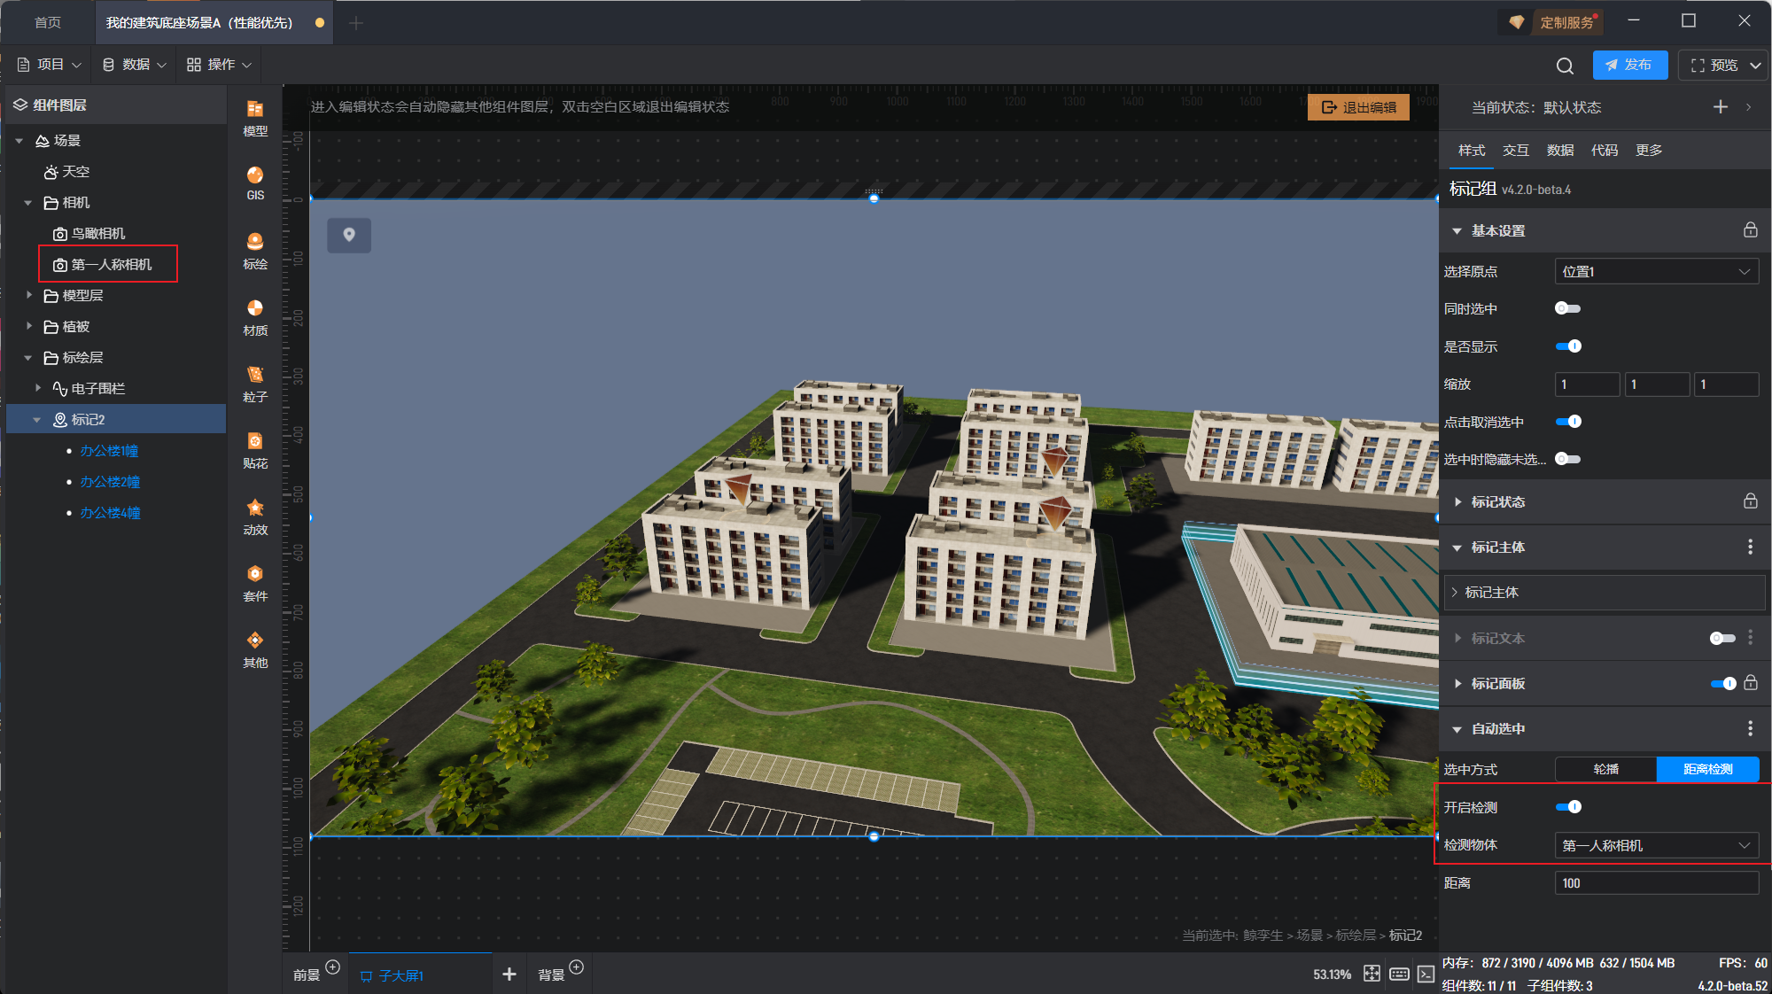The width and height of the screenshot is (1772, 994).
Task: Expand the 标记状态 section
Action: tap(1498, 501)
